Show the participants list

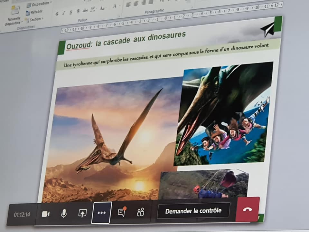(140, 212)
